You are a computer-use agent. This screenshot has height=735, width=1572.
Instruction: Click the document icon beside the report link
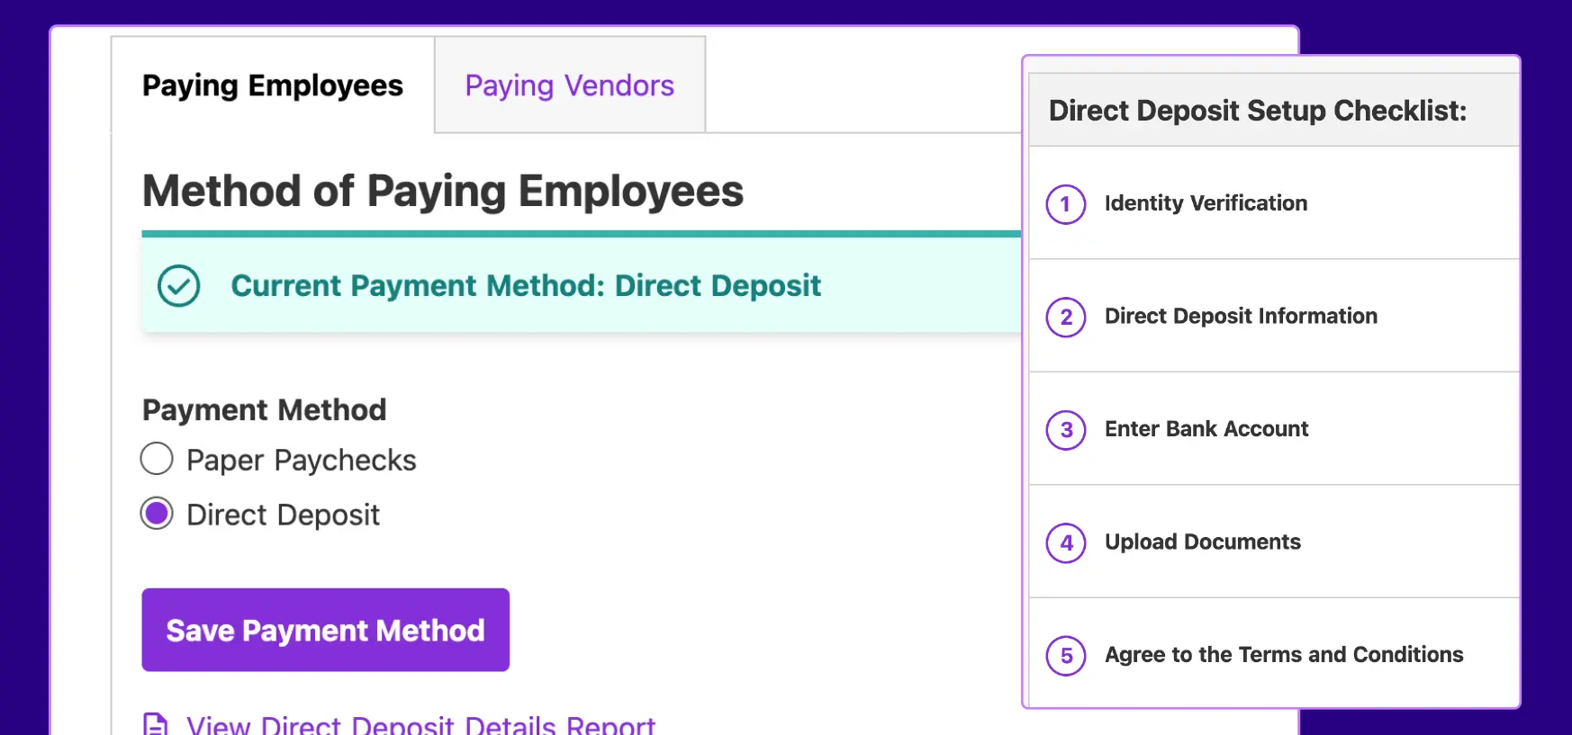point(156,724)
